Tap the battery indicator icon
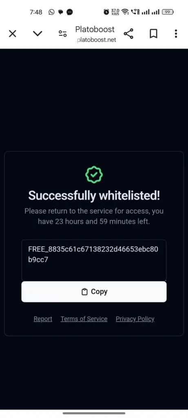Image resolution: width=188 pixels, height=418 pixels. 168,12
